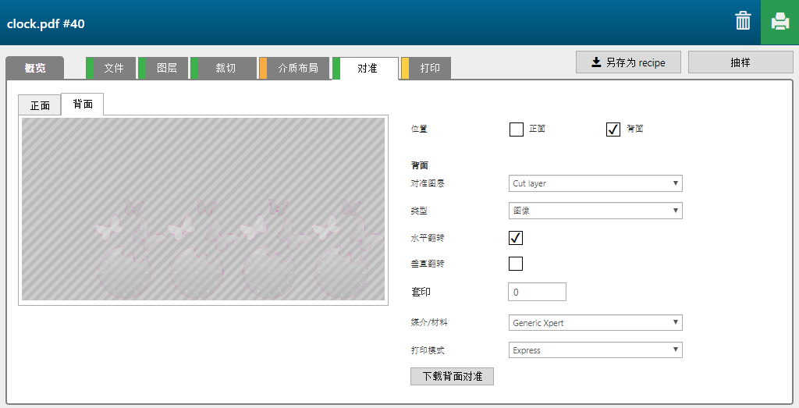
Task: Enable the 正面 position checkbox
Action: click(516, 129)
